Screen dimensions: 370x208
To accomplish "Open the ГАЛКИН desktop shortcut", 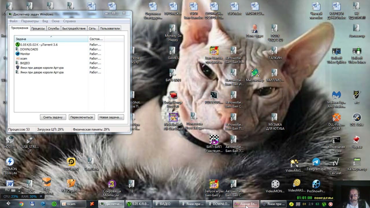I will (x=275, y=53).
